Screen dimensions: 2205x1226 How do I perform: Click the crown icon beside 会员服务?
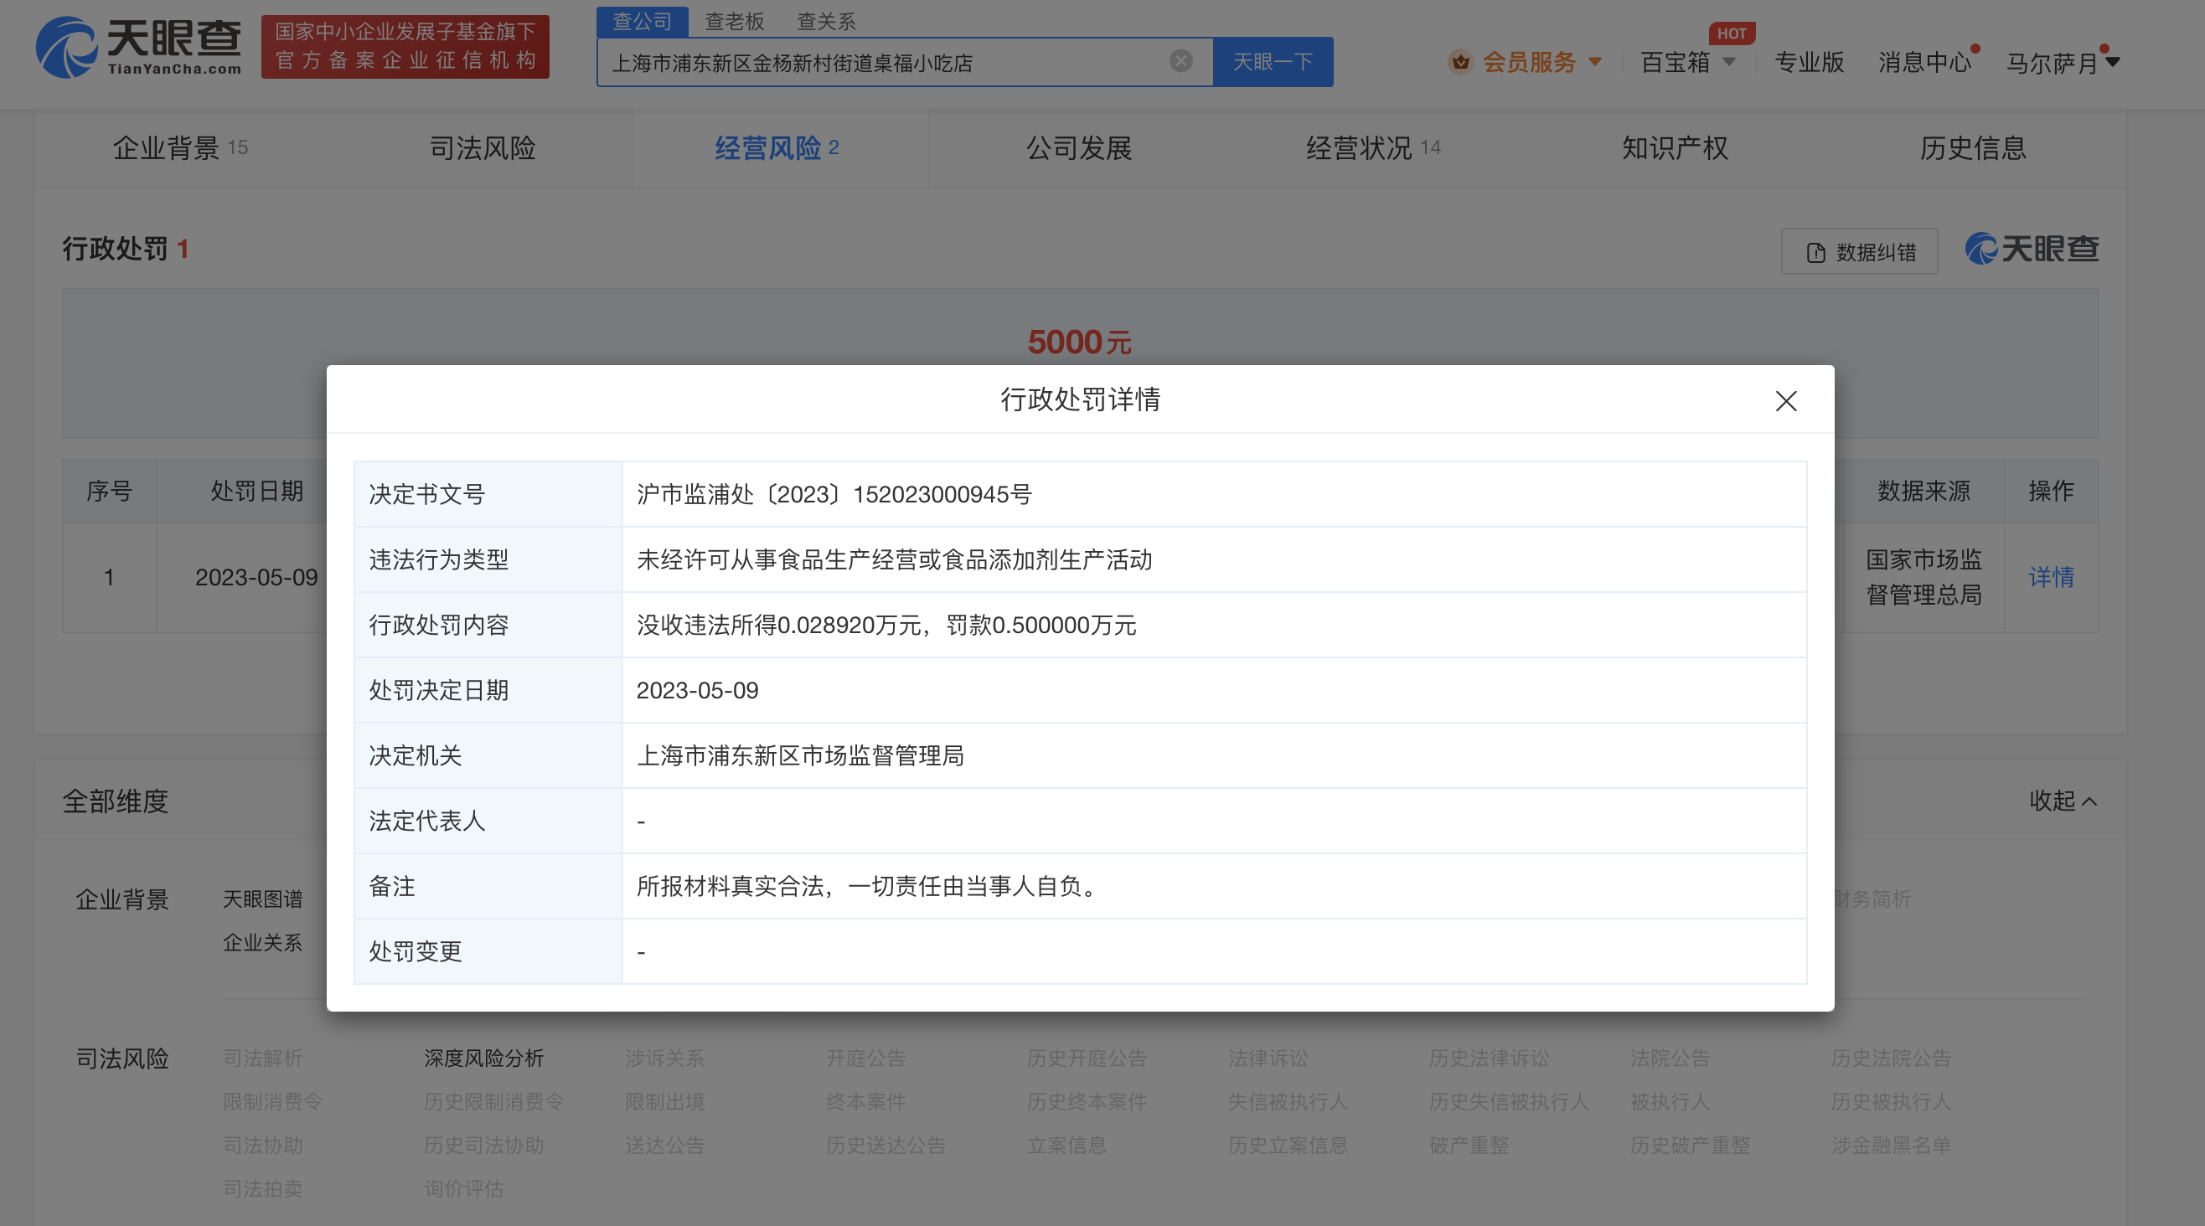coord(1461,62)
